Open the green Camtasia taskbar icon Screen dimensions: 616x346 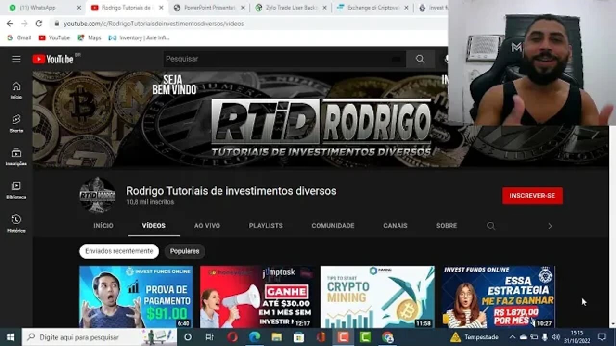(365, 337)
